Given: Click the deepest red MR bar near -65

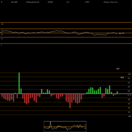Looking at the screenshot, I should [x=70, y=101].
